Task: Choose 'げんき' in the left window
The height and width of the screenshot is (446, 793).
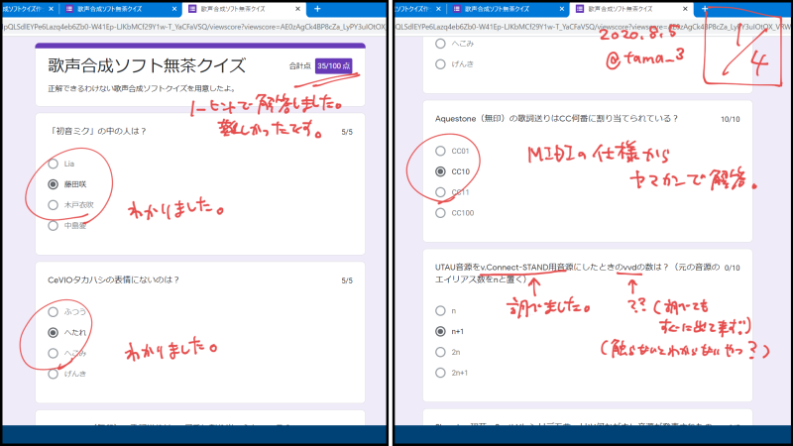Action: coord(54,374)
